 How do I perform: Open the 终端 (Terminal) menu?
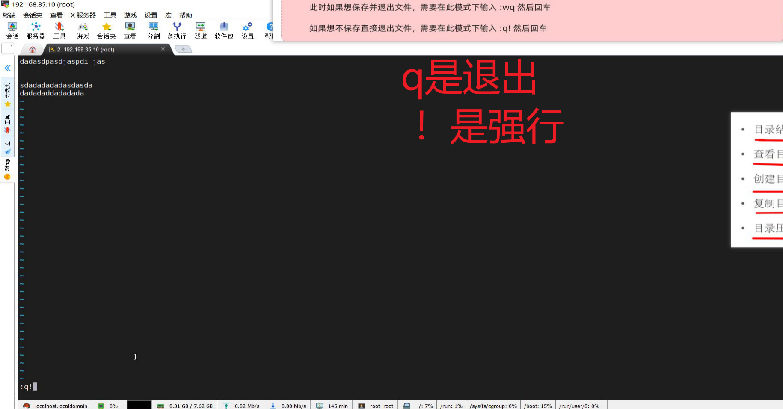coord(9,15)
